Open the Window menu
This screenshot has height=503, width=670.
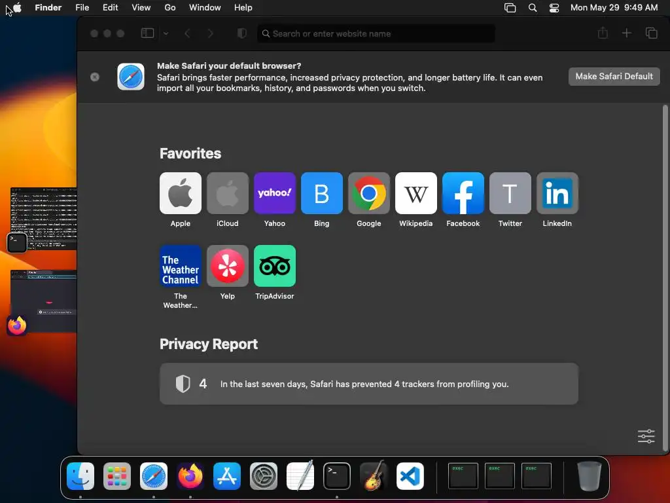pyautogui.click(x=205, y=8)
